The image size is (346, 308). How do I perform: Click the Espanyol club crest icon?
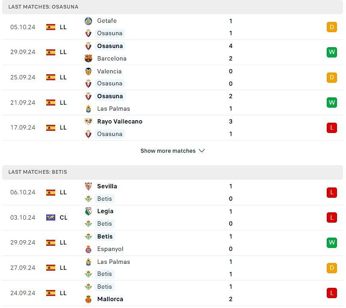(88, 249)
